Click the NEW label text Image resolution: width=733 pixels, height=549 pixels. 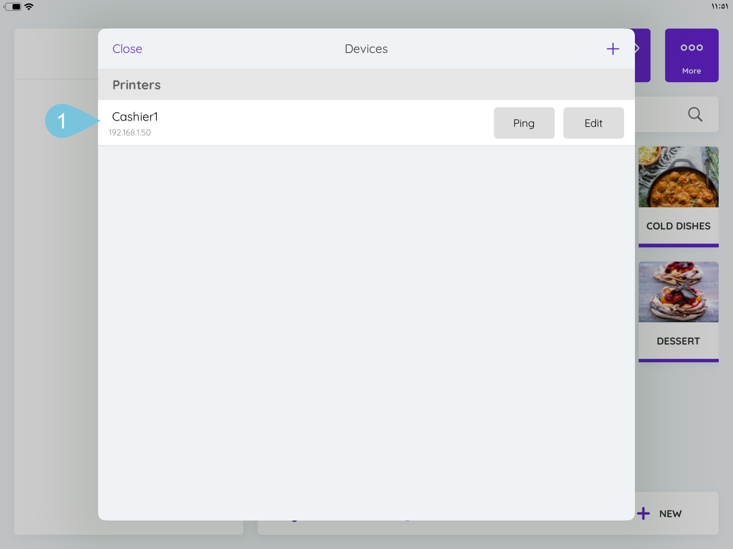670,514
